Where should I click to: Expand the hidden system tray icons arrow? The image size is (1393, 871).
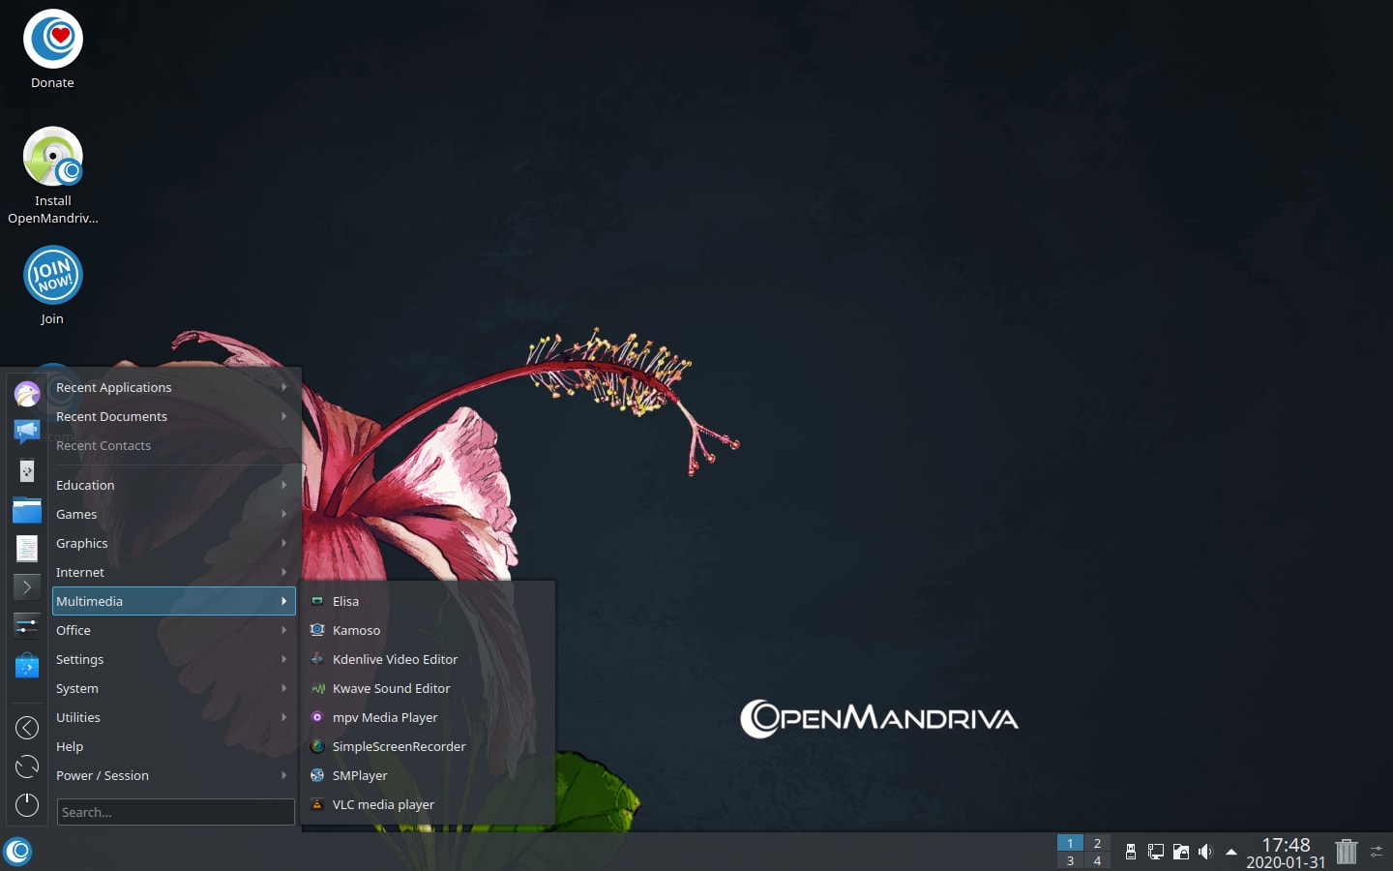tap(1230, 852)
